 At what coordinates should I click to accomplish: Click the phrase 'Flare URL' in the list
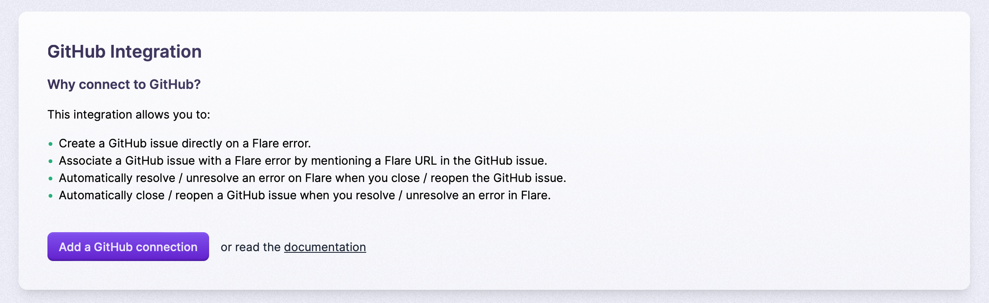410,161
